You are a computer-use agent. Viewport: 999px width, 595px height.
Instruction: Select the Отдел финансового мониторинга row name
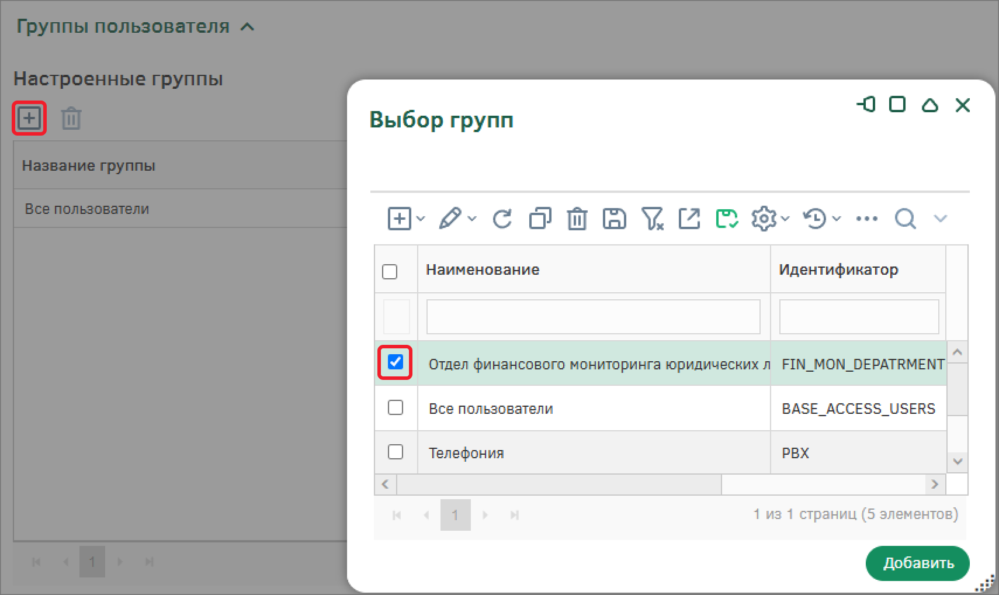pyautogui.click(x=599, y=365)
